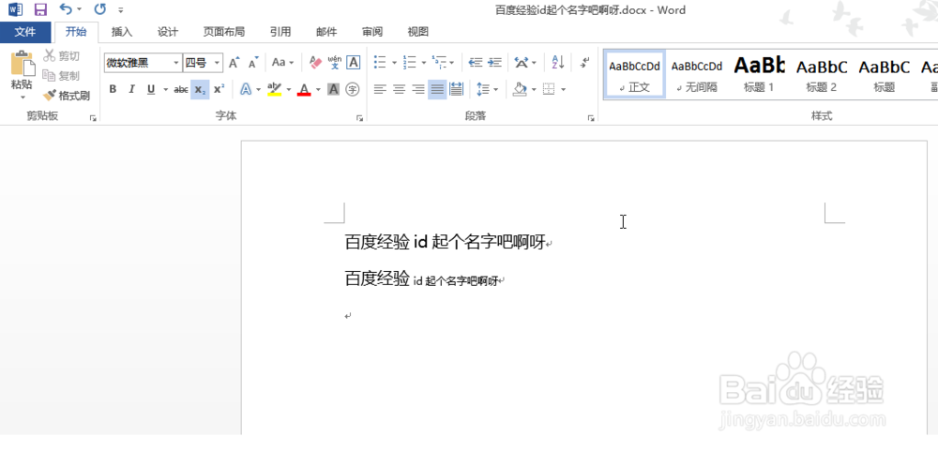
Task: Apply the 标题 1 style
Action: (759, 74)
